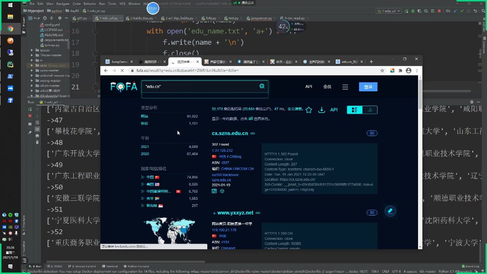487x274 pixels.
Task: Switch FOFA results to chart view
Action: pyautogui.click(x=370, y=110)
